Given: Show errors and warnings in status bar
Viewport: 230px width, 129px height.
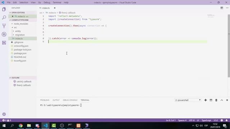Looking at the screenshot, I should tap(6, 120).
